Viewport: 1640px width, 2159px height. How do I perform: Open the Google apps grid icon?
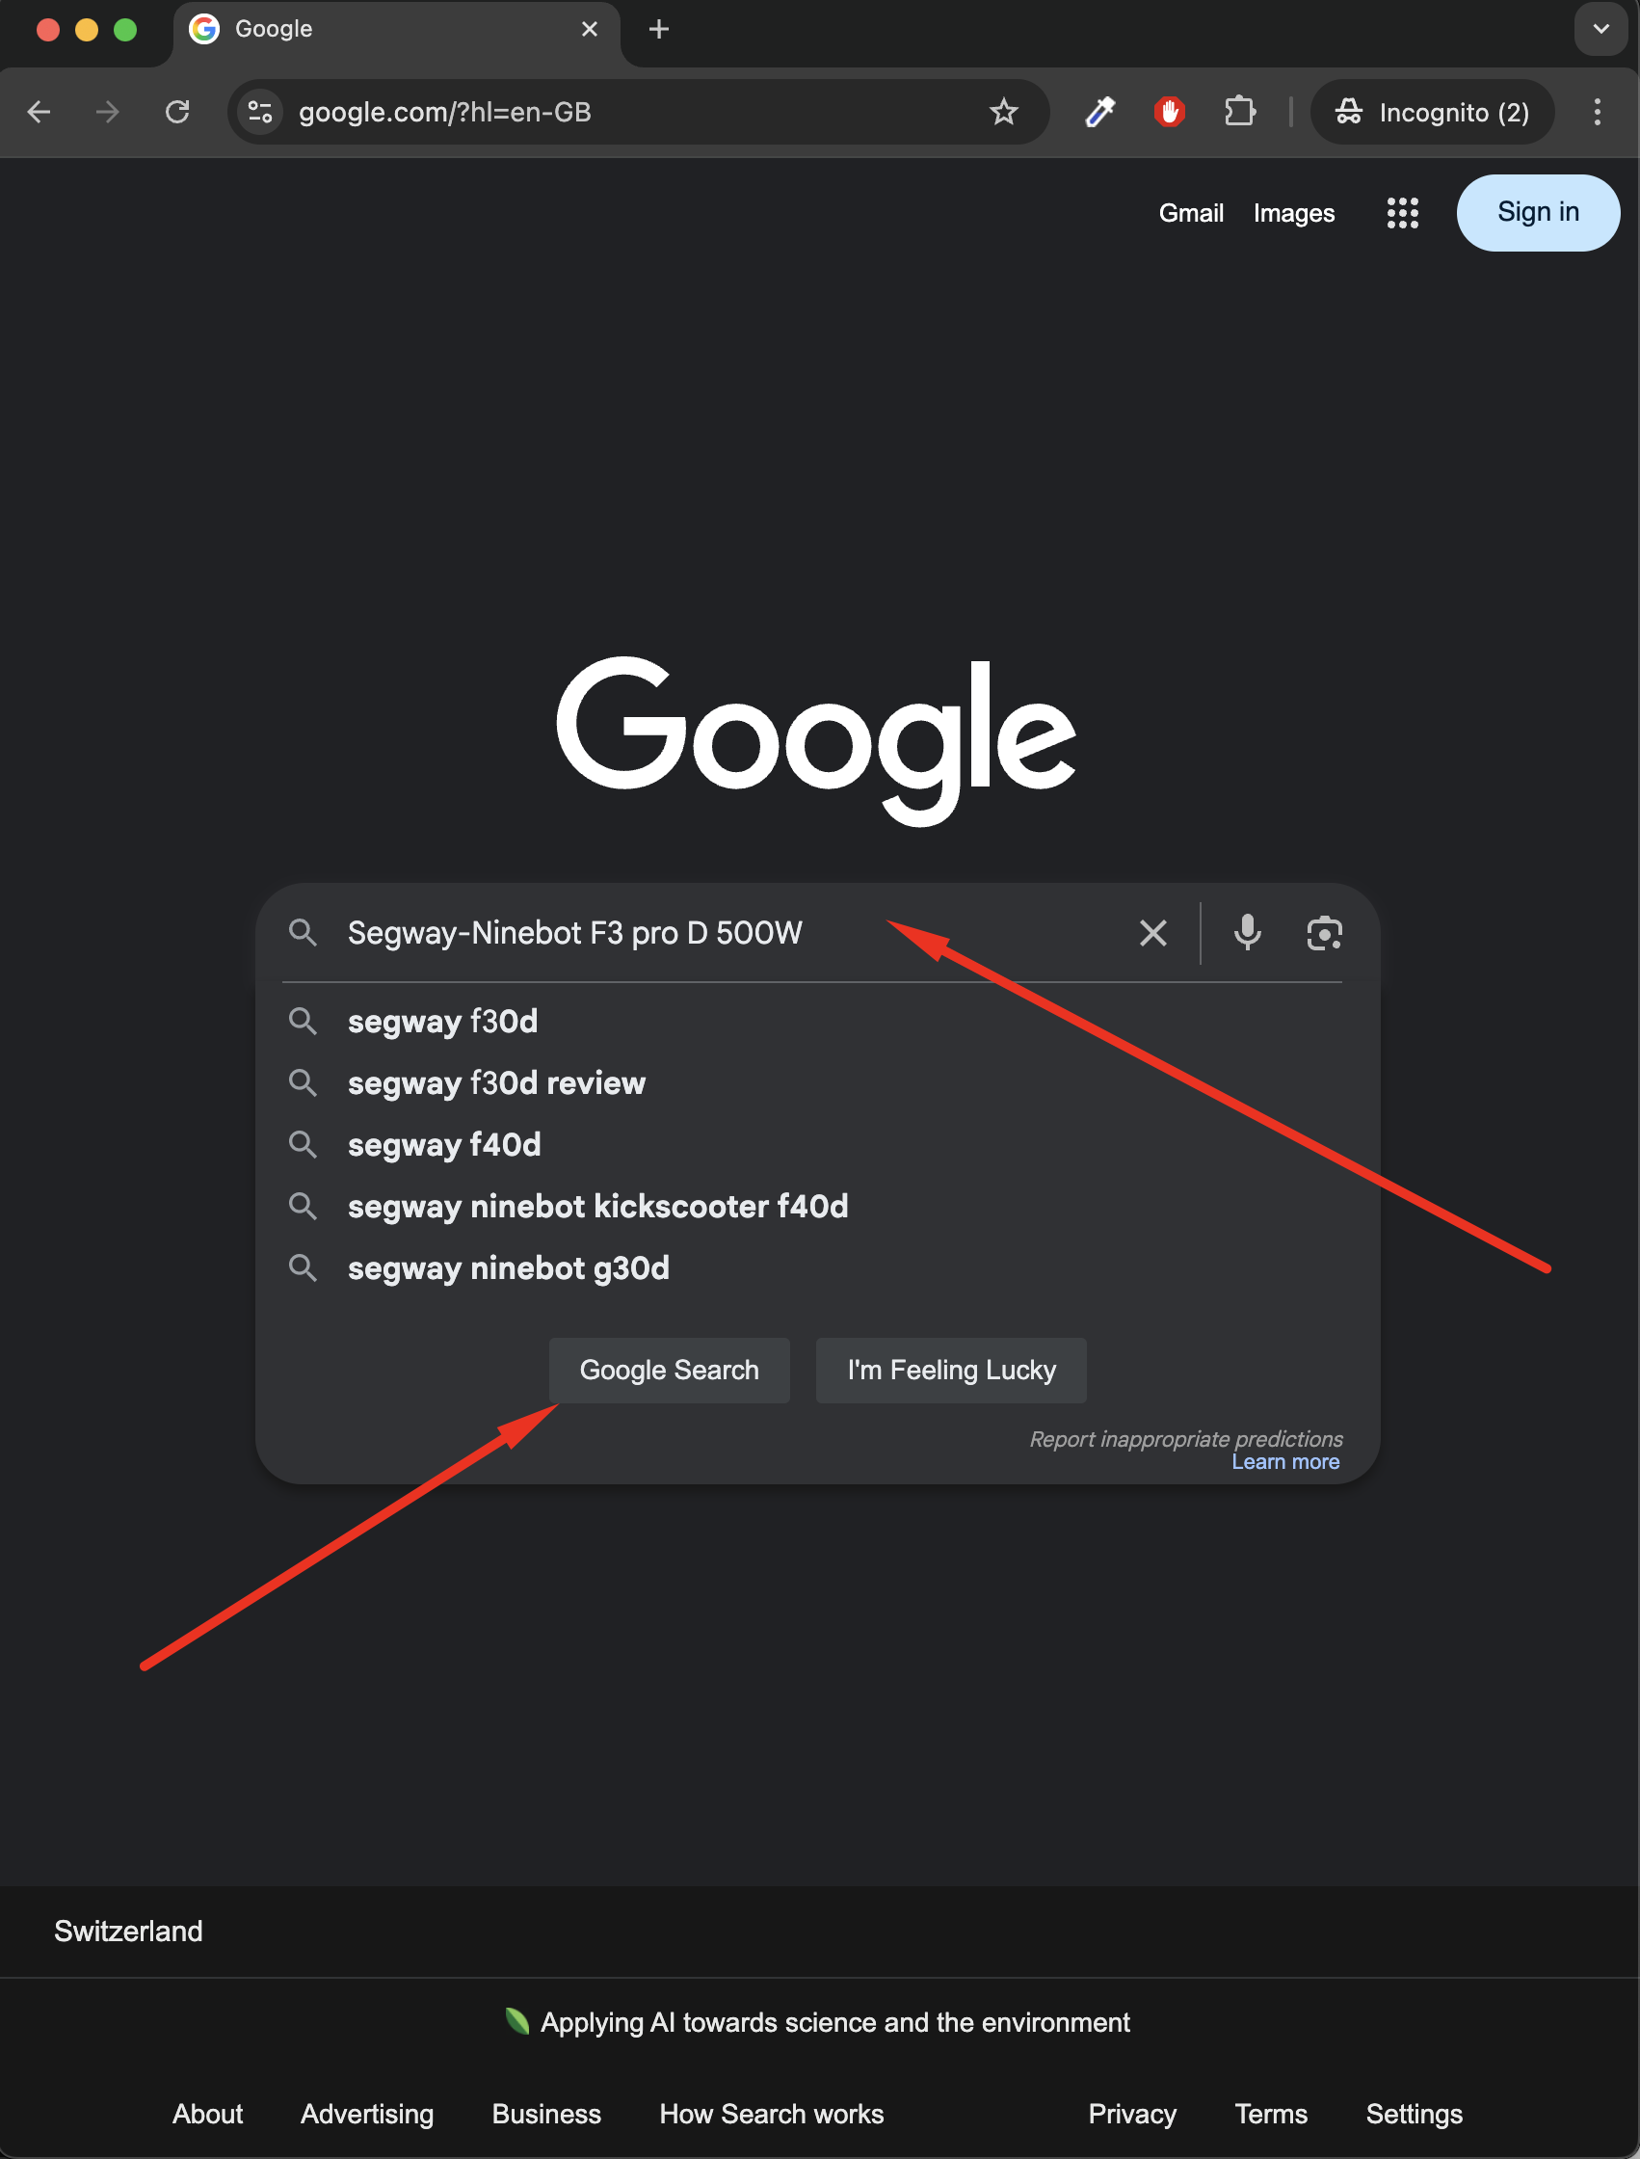[1402, 212]
